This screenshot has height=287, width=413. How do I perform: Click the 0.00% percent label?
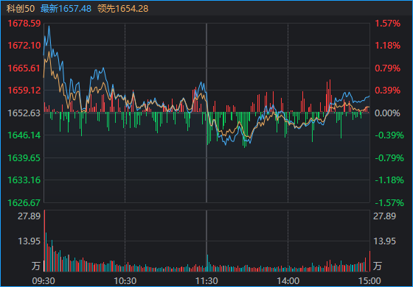click(x=388, y=113)
